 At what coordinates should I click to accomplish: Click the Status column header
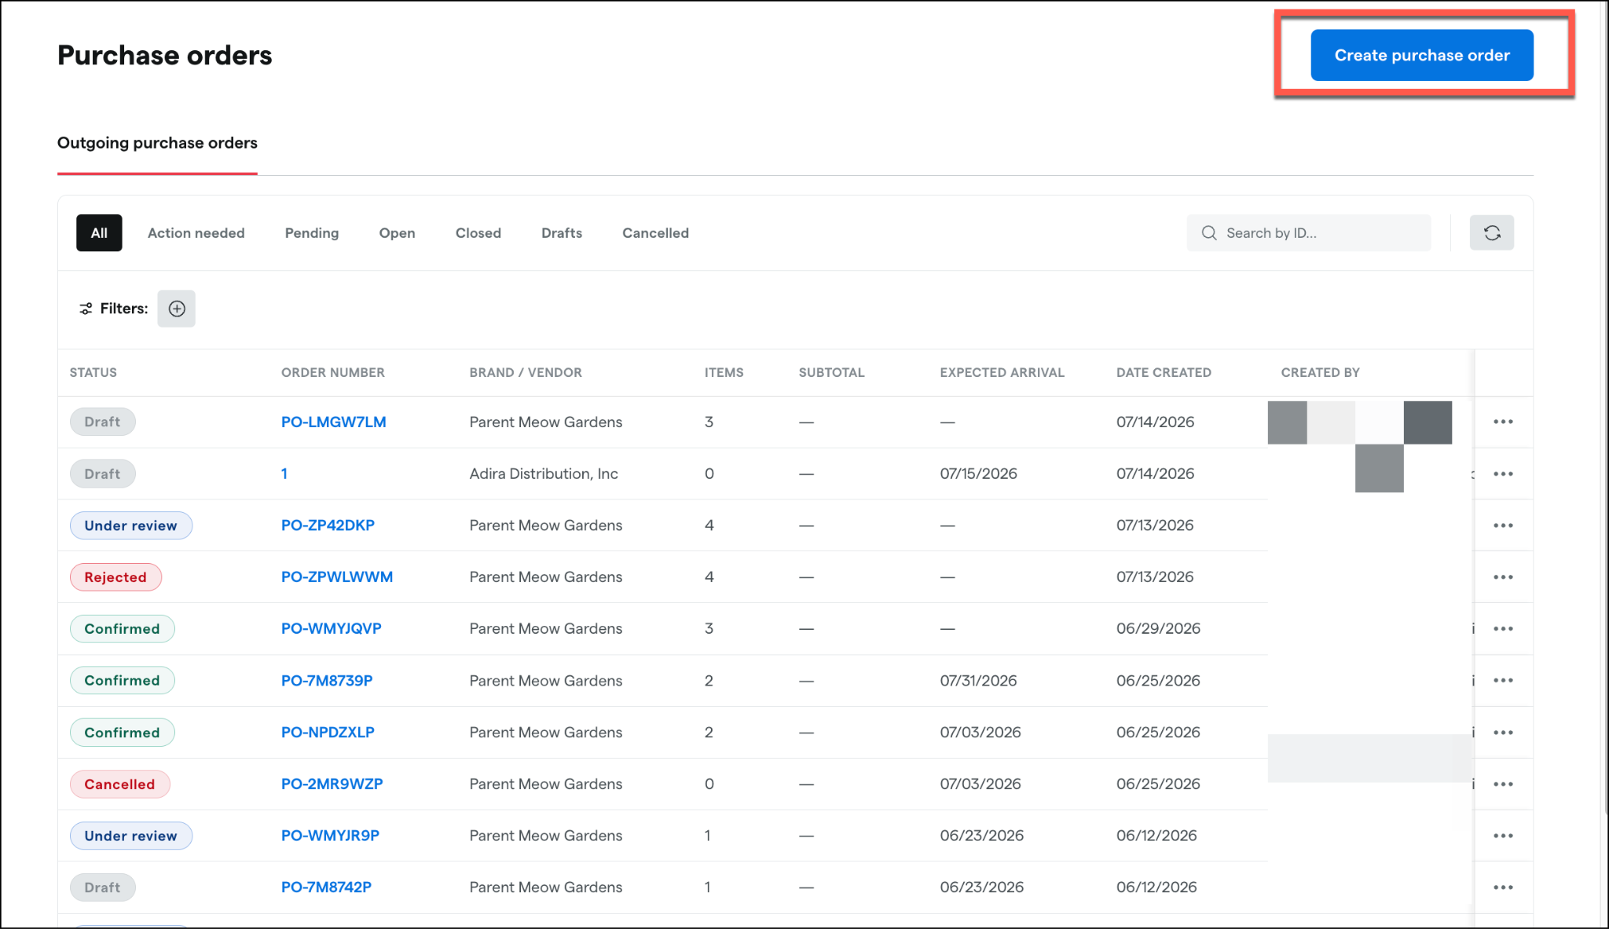(x=93, y=372)
